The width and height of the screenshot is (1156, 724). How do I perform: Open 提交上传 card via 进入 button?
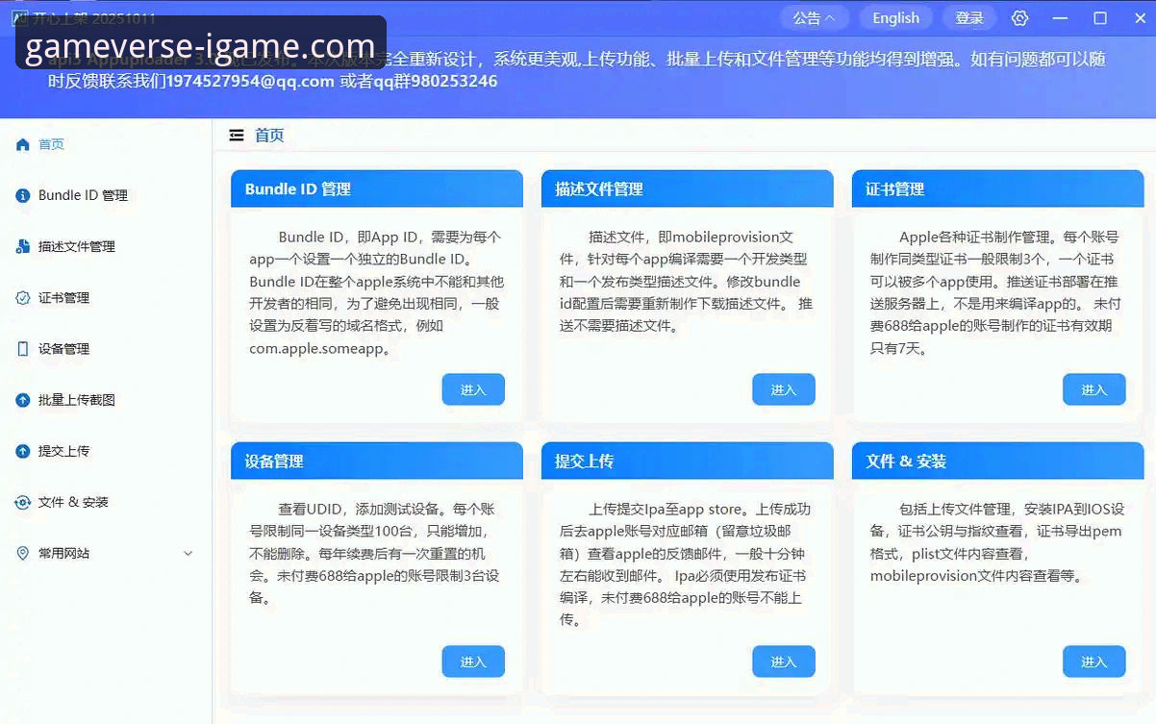pyautogui.click(x=783, y=662)
